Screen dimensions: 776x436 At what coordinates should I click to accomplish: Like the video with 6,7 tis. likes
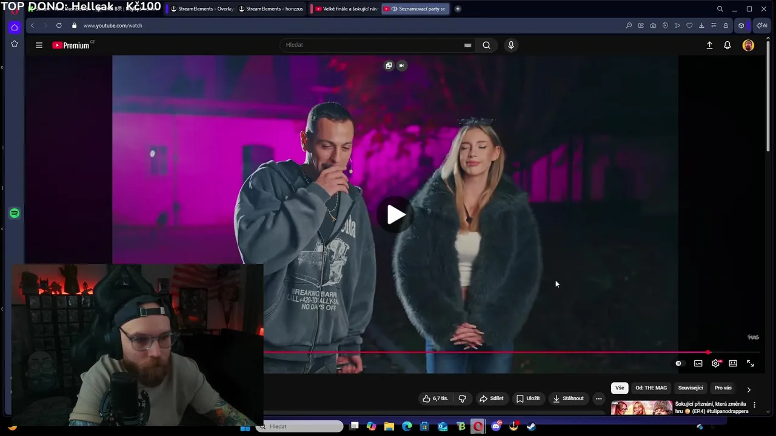click(435, 398)
